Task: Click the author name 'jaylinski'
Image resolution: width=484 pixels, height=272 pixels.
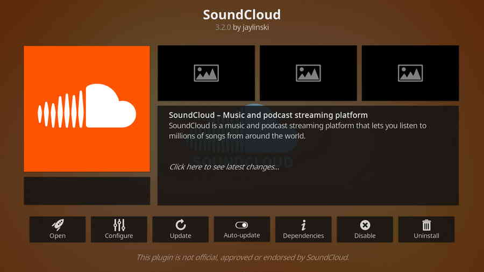Action: (255, 27)
